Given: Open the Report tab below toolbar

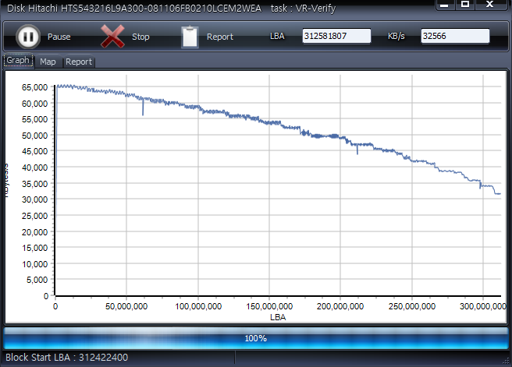Looking at the screenshot, I should (79, 62).
